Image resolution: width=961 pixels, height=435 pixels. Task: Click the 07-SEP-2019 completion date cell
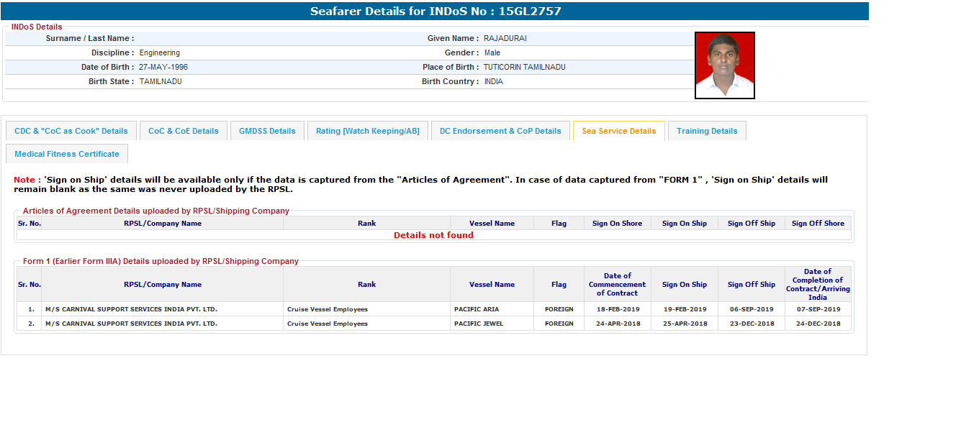point(818,309)
